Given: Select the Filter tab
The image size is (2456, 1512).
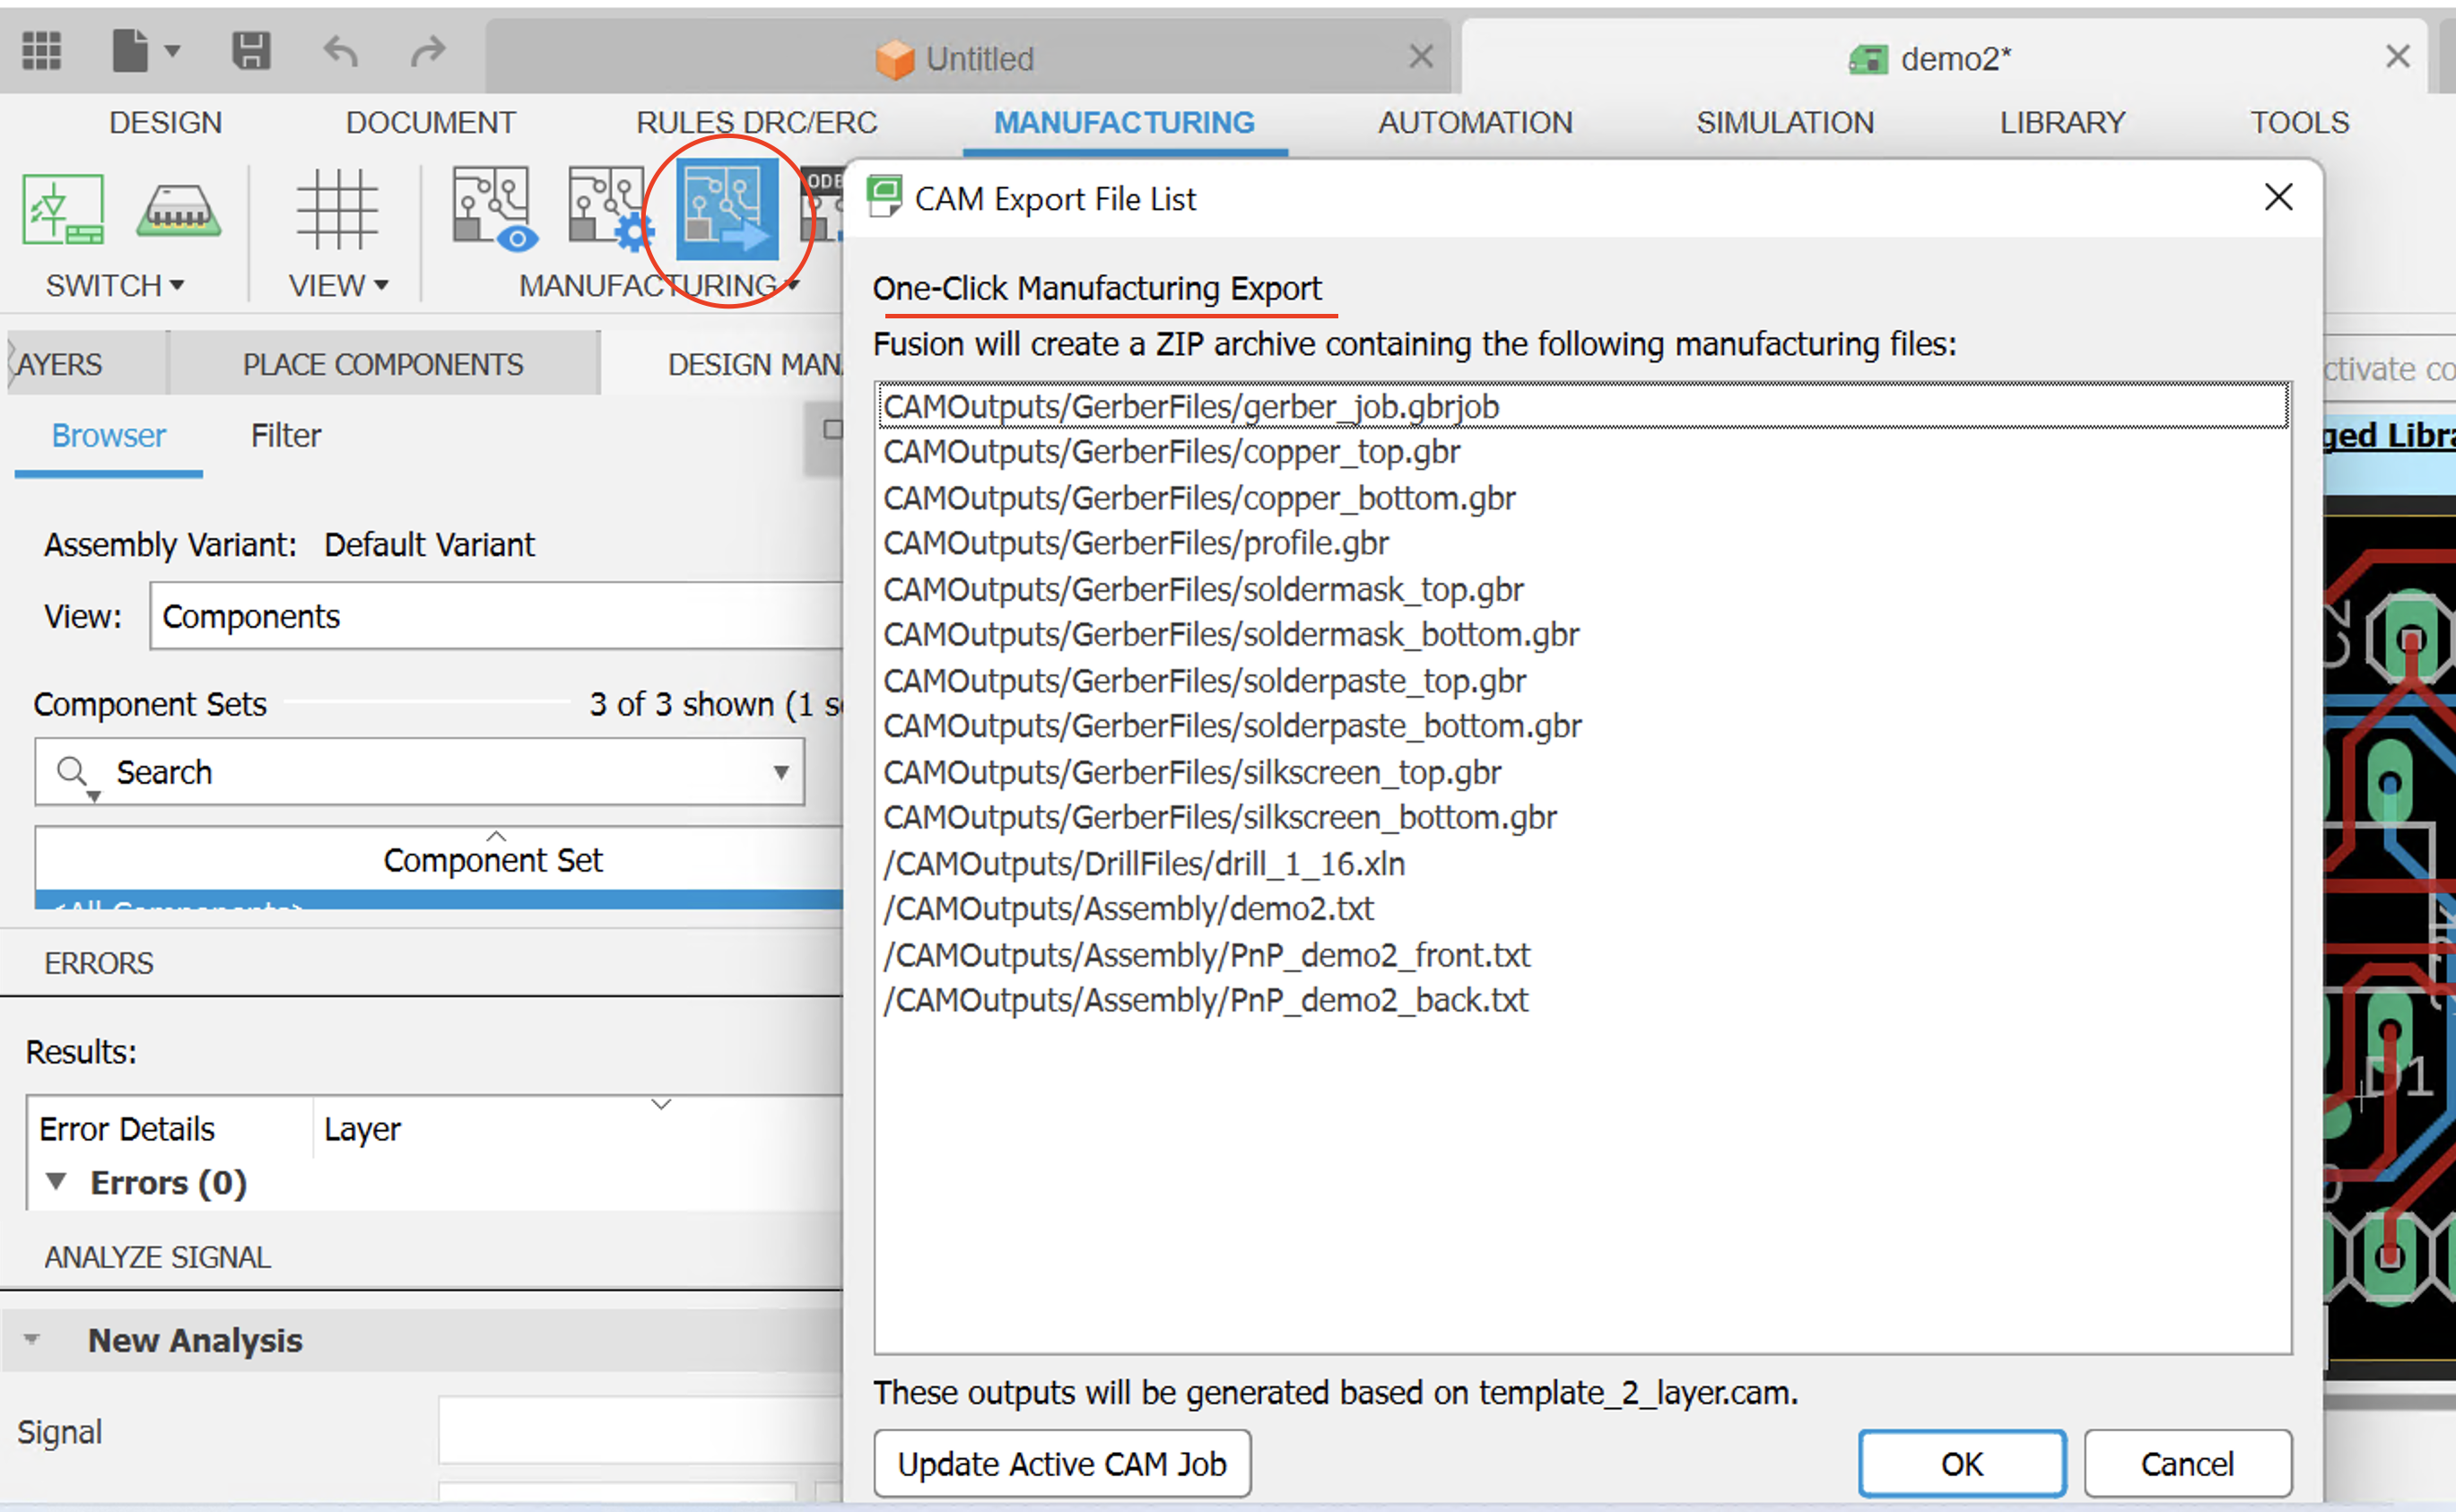Looking at the screenshot, I should pyautogui.click(x=286, y=436).
